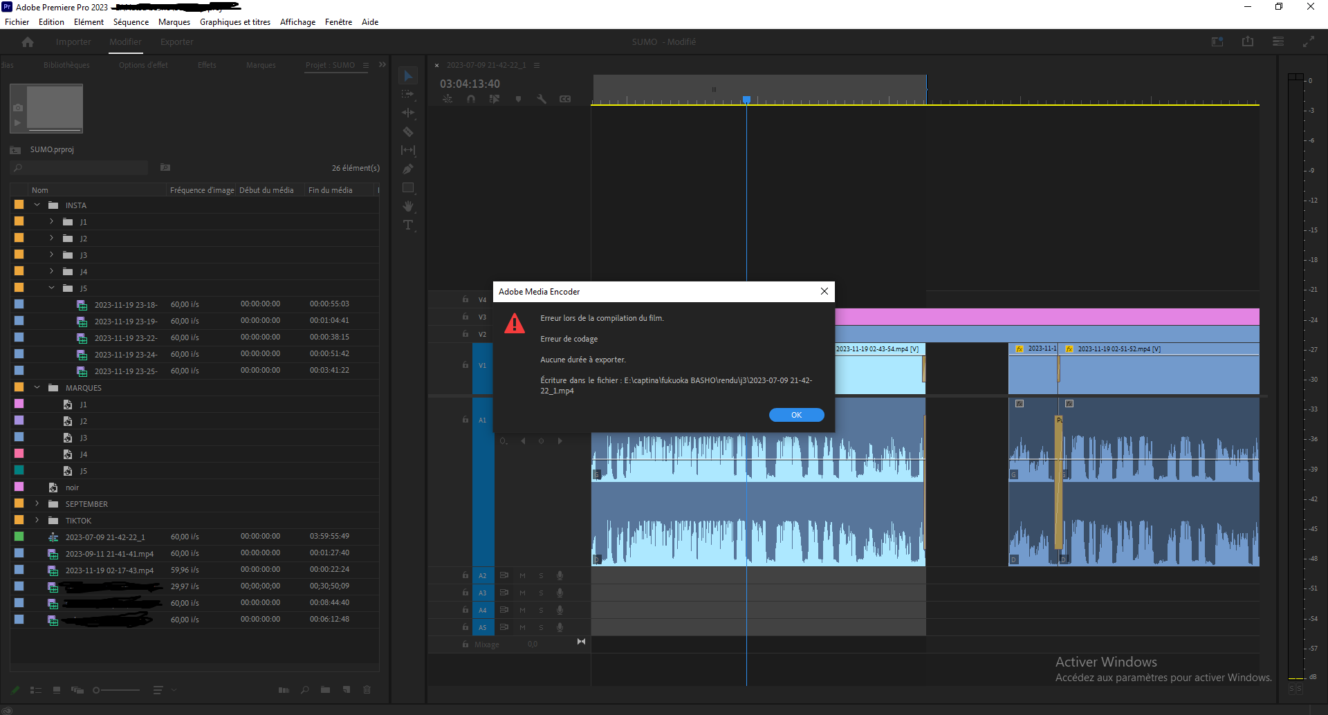
Task: Toggle lock on track V4
Action: click(465, 299)
